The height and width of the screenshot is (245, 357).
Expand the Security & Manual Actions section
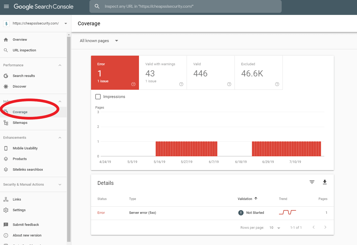(x=60, y=185)
